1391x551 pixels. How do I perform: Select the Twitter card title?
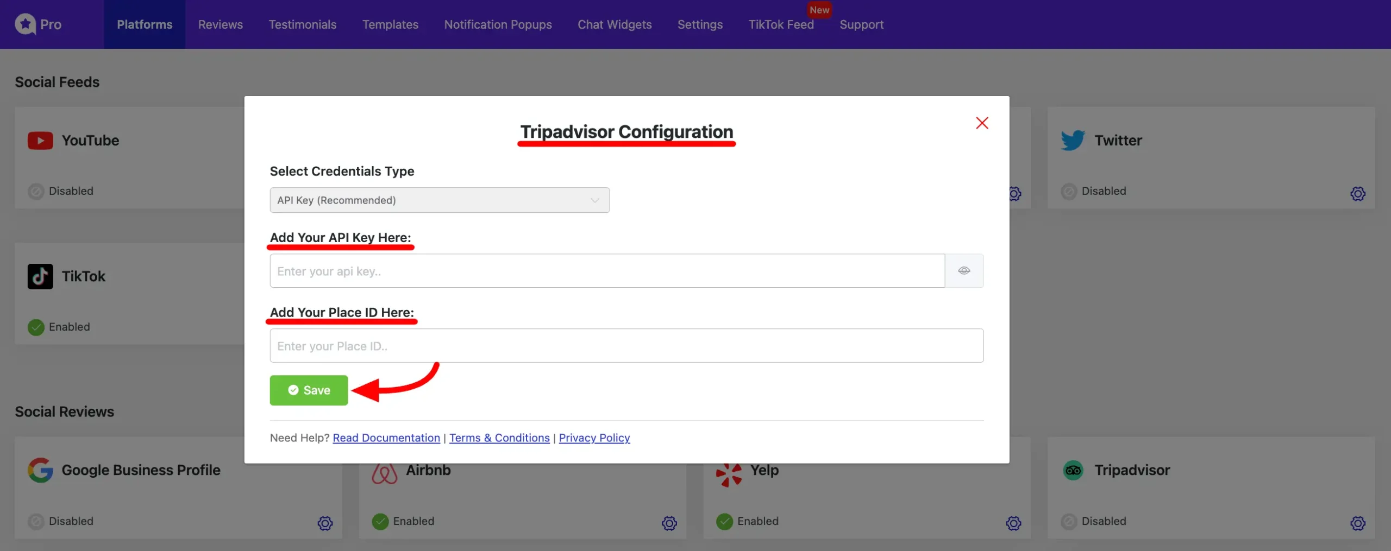[x=1118, y=141]
